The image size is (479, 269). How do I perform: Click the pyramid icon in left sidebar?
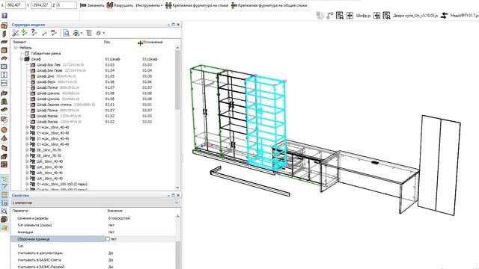(4, 138)
